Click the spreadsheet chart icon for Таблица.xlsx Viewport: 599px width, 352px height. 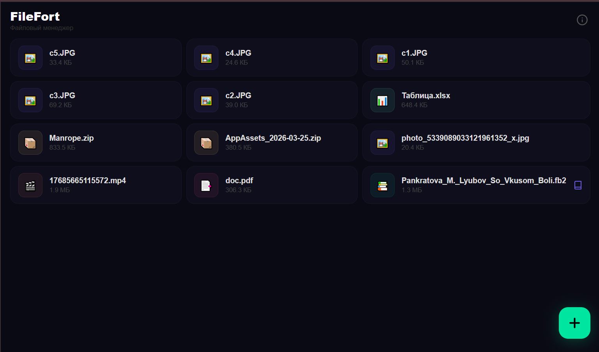click(x=382, y=101)
